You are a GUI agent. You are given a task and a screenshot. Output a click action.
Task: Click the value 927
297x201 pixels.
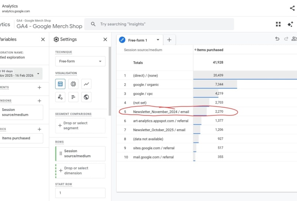click(221, 139)
